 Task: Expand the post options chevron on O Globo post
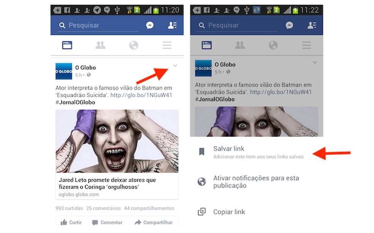pos(175,65)
